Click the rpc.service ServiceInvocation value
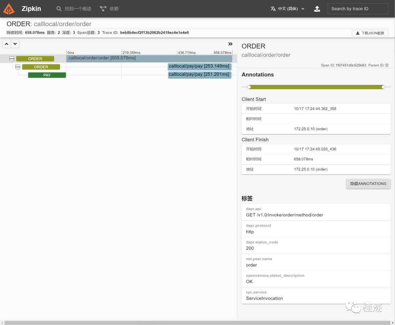Screen dimensions: 395x325 point(264,298)
